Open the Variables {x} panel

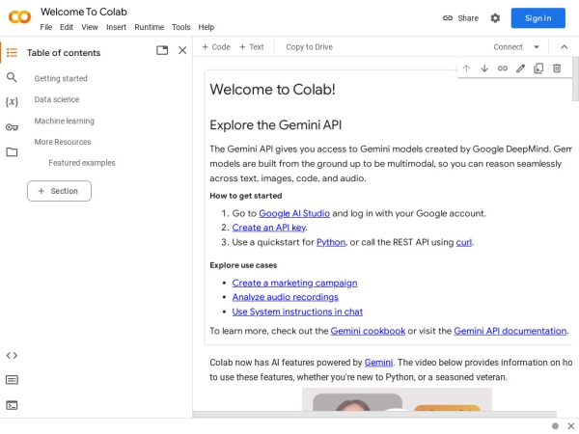(x=12, y=102)
